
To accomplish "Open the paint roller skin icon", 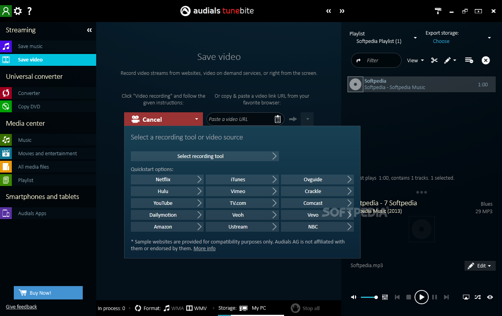I will click(x=438, y=11).
